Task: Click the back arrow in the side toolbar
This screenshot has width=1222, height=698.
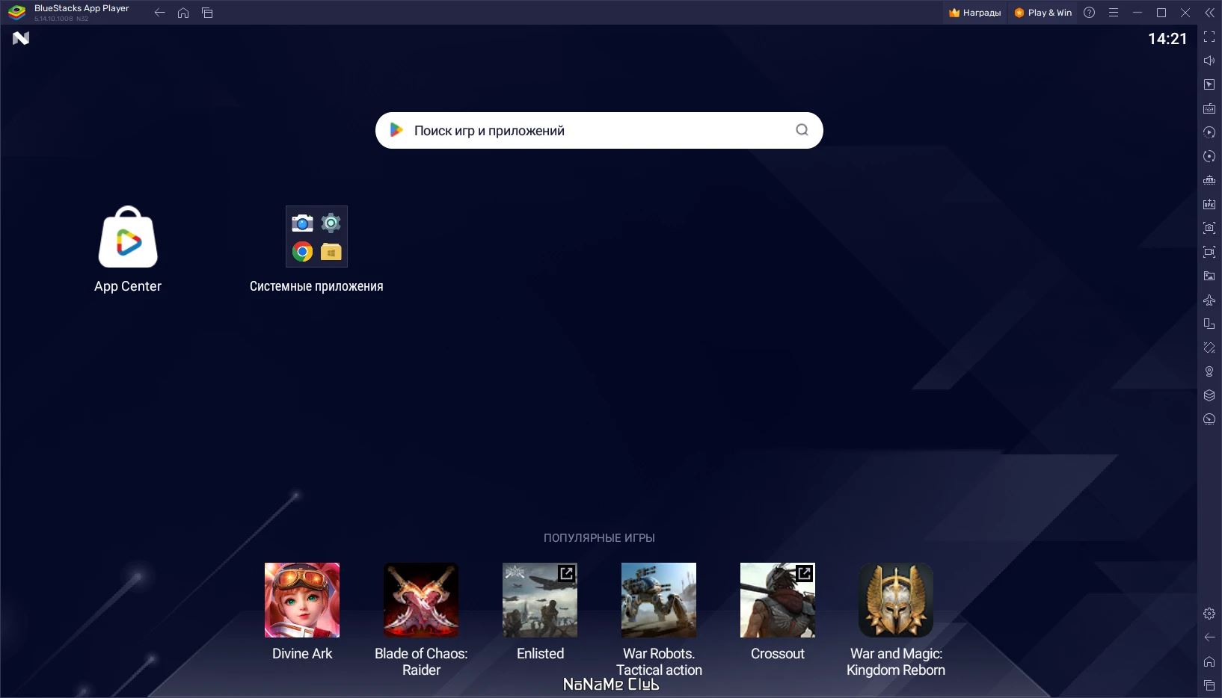Action: 1209,637
